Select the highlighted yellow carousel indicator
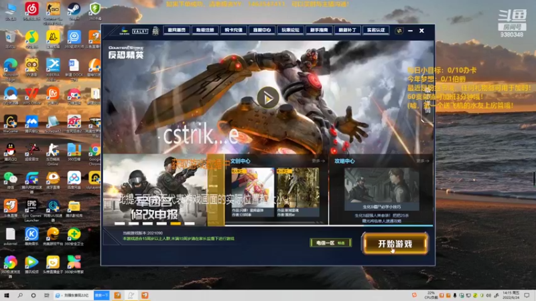Screen dimensions: 536x301 click(176, 223)
